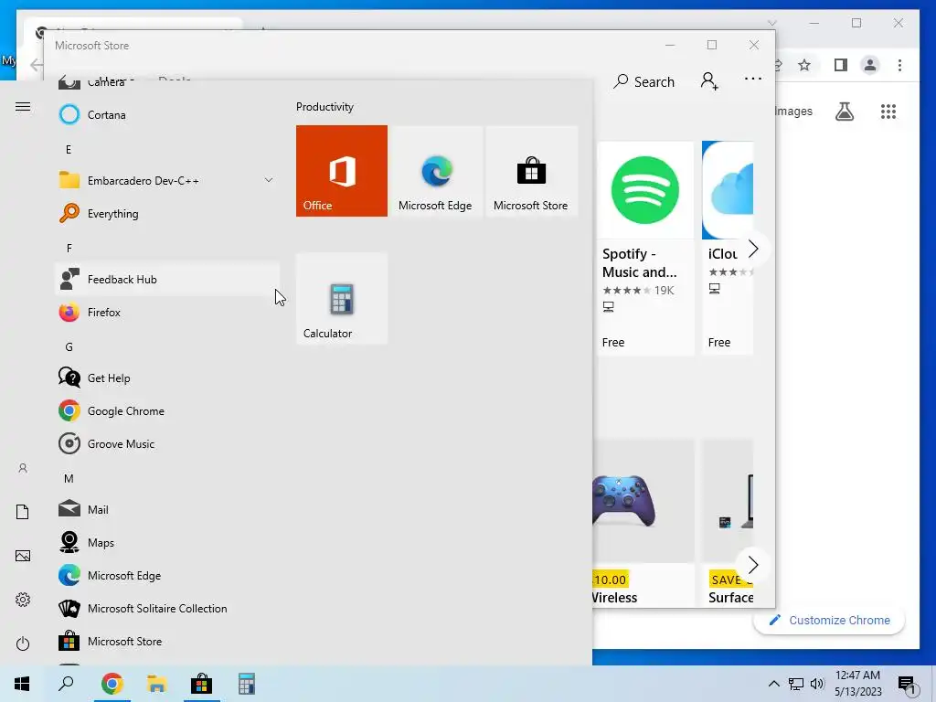Open Search Labs flask icon in Chrome
Screen dimensions: 936x702
pyautogui.click(x=844, y=111)
